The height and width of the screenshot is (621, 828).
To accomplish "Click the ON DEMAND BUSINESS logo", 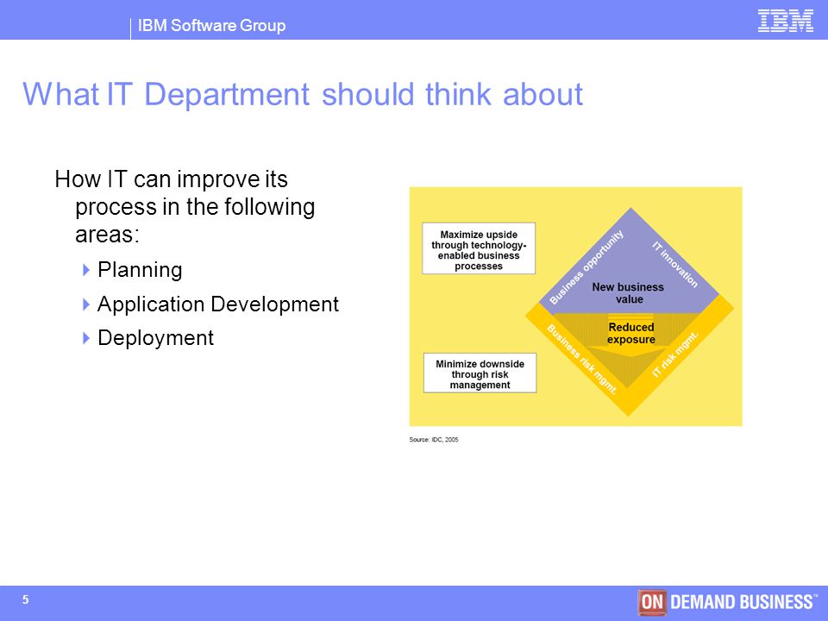I will coord(727,602).
